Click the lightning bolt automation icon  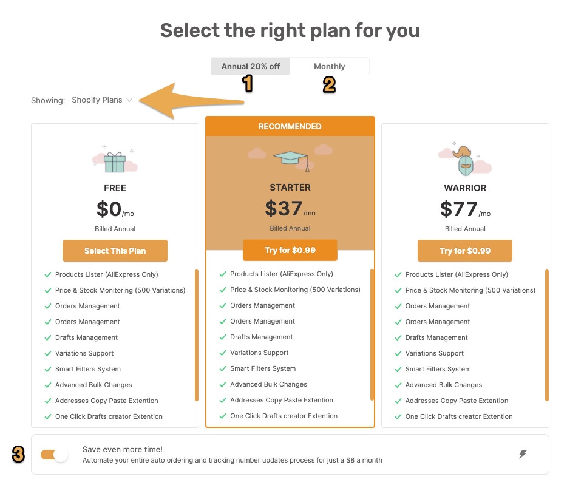[523, 454]
